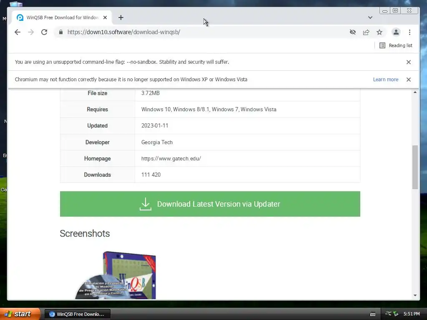This screenshot has width=427, height=320.
Task: Share this page icon
Action: tap(366, 32)
